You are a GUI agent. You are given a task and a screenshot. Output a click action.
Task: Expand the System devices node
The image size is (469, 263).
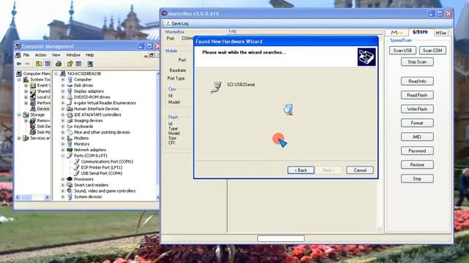63,197
